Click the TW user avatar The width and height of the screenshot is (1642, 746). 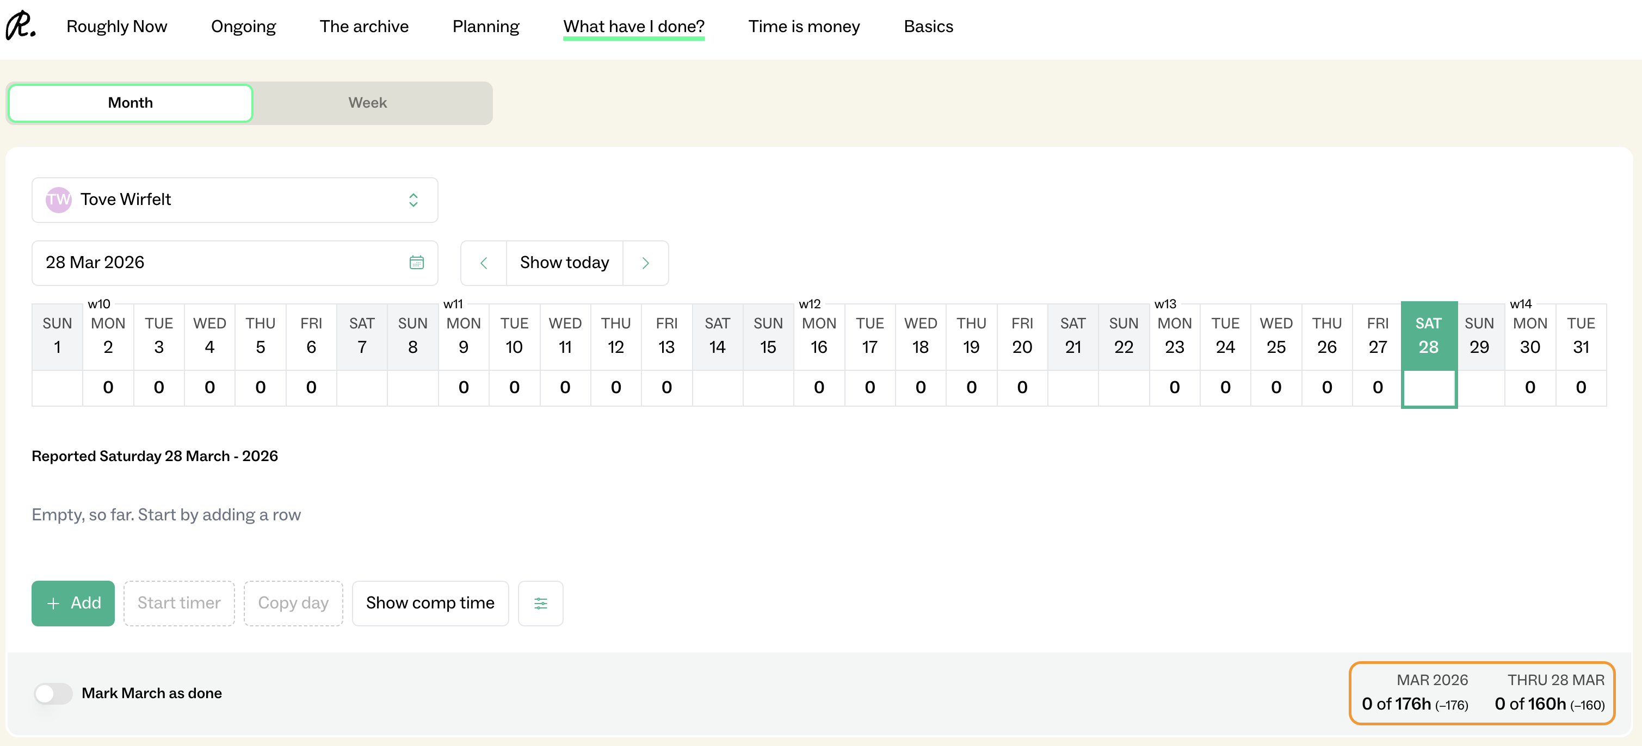coord(58,200)
